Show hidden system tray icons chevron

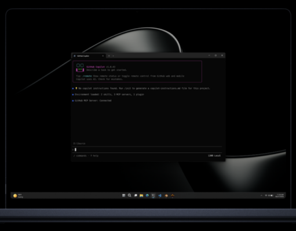261,195
